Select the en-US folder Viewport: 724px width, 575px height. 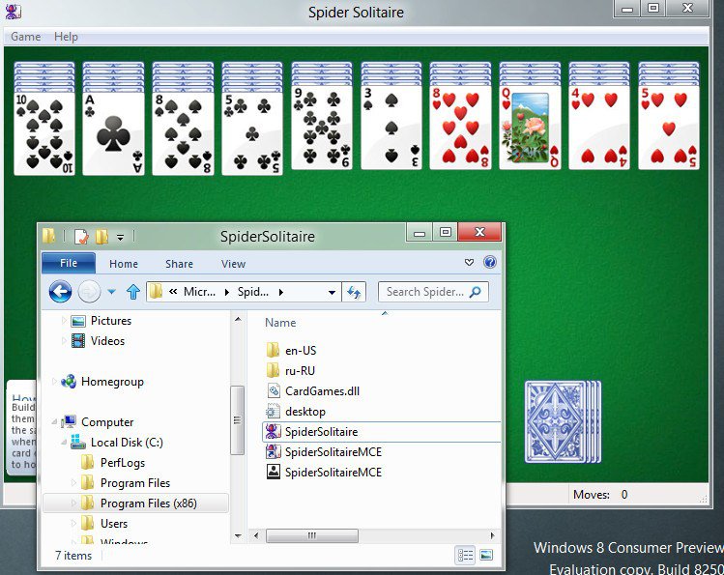coord(301,351)
